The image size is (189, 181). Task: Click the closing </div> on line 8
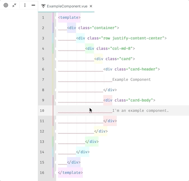[110, 90]
